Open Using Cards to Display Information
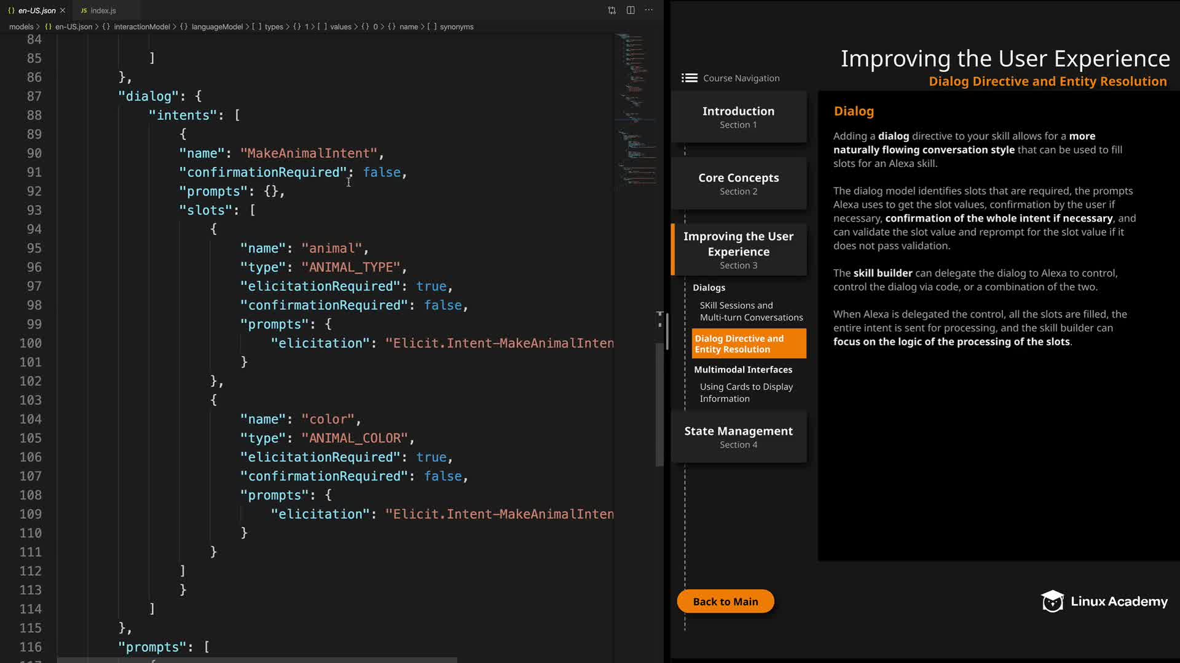The height and width of the screenshot is (663, 1180). coord(745,392)
